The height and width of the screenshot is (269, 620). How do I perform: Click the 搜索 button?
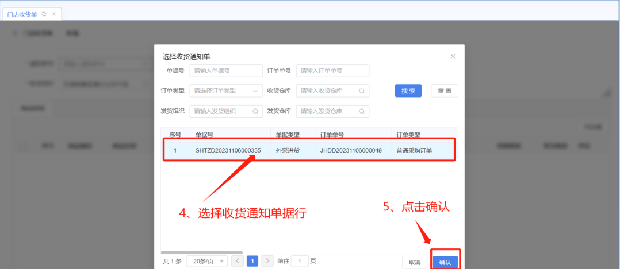(408, 91)
